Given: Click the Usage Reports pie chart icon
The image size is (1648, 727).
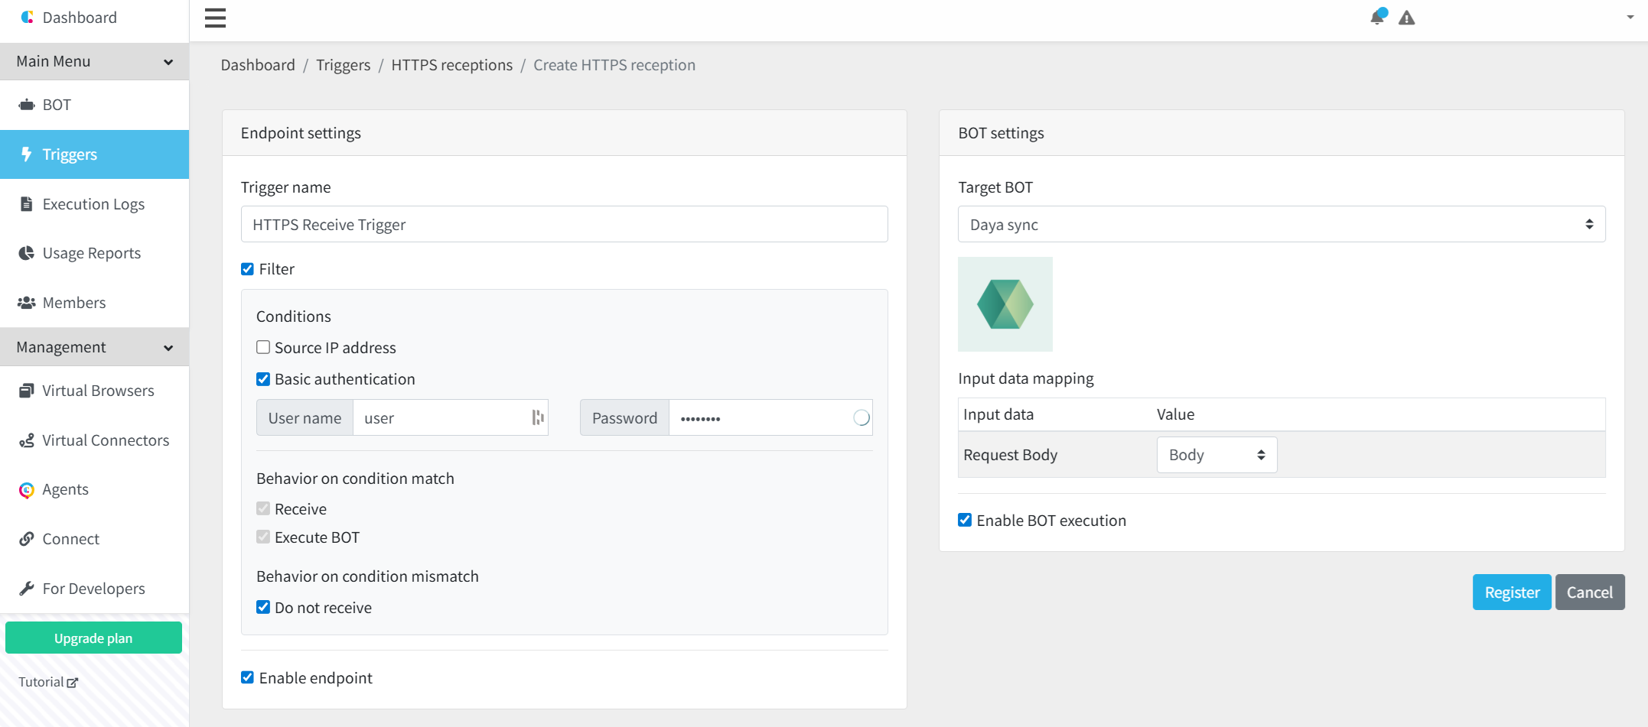Looking at the screenshot, I should point(27,252).
